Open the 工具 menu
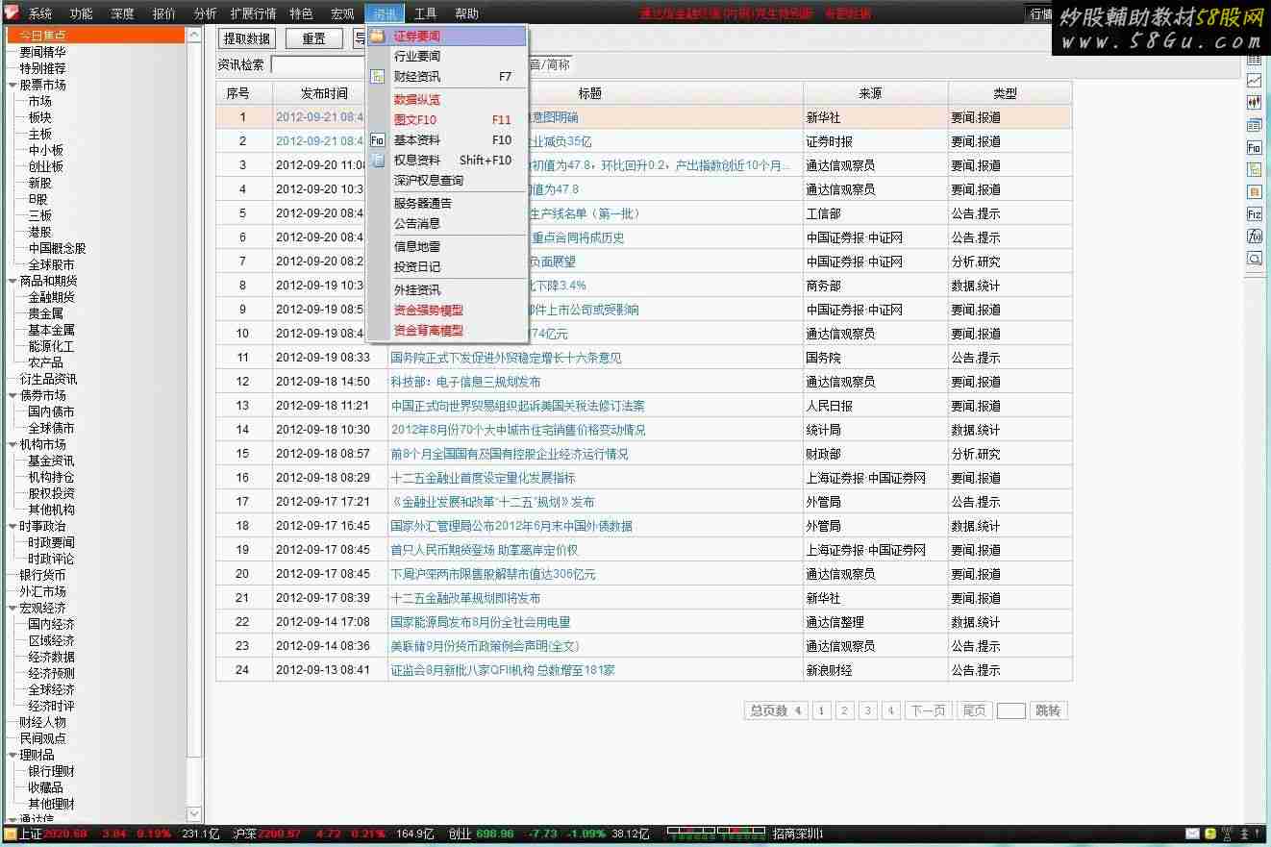The height and width of the screenshot is (847, 1271). (x=425, y=13)
